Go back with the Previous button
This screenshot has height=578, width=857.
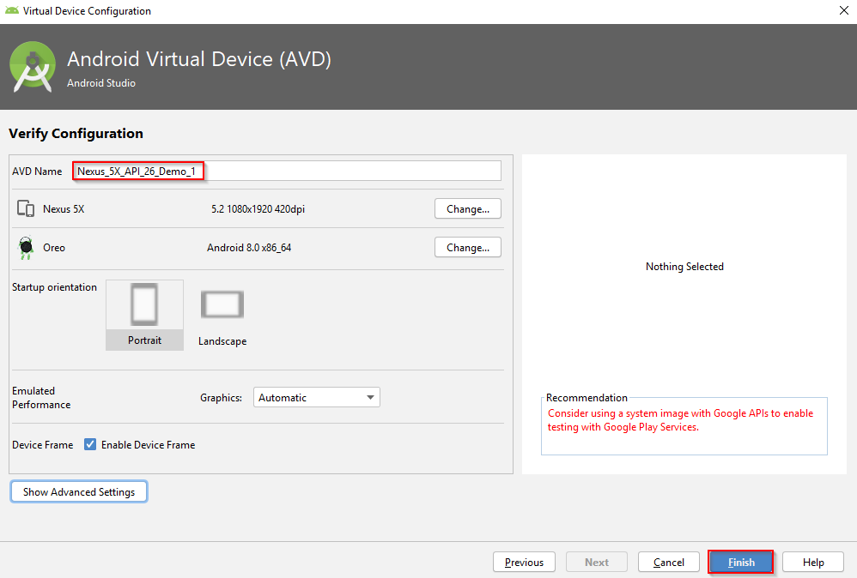524,563
